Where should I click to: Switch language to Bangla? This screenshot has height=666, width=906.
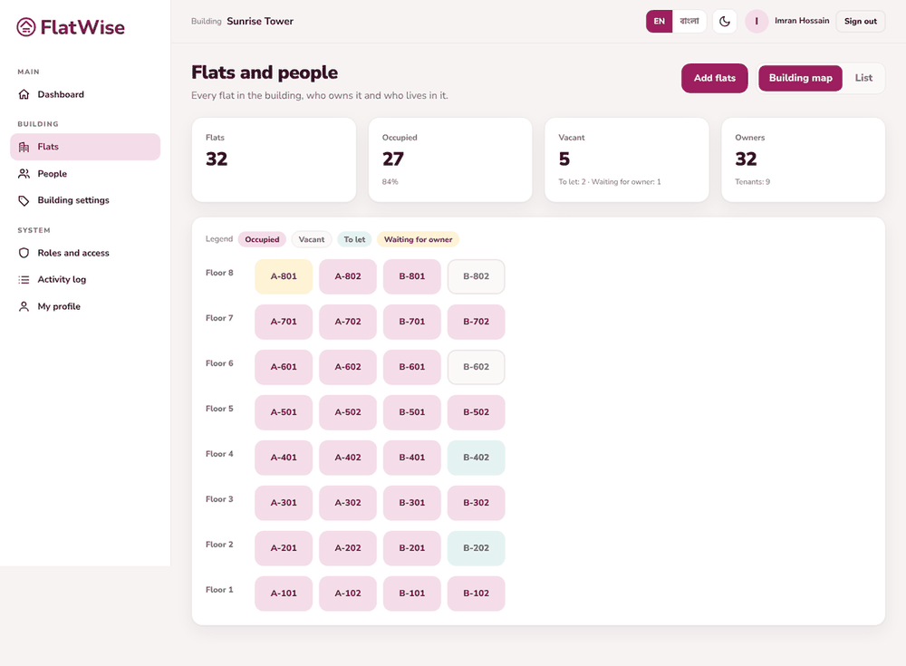[689, 22]
